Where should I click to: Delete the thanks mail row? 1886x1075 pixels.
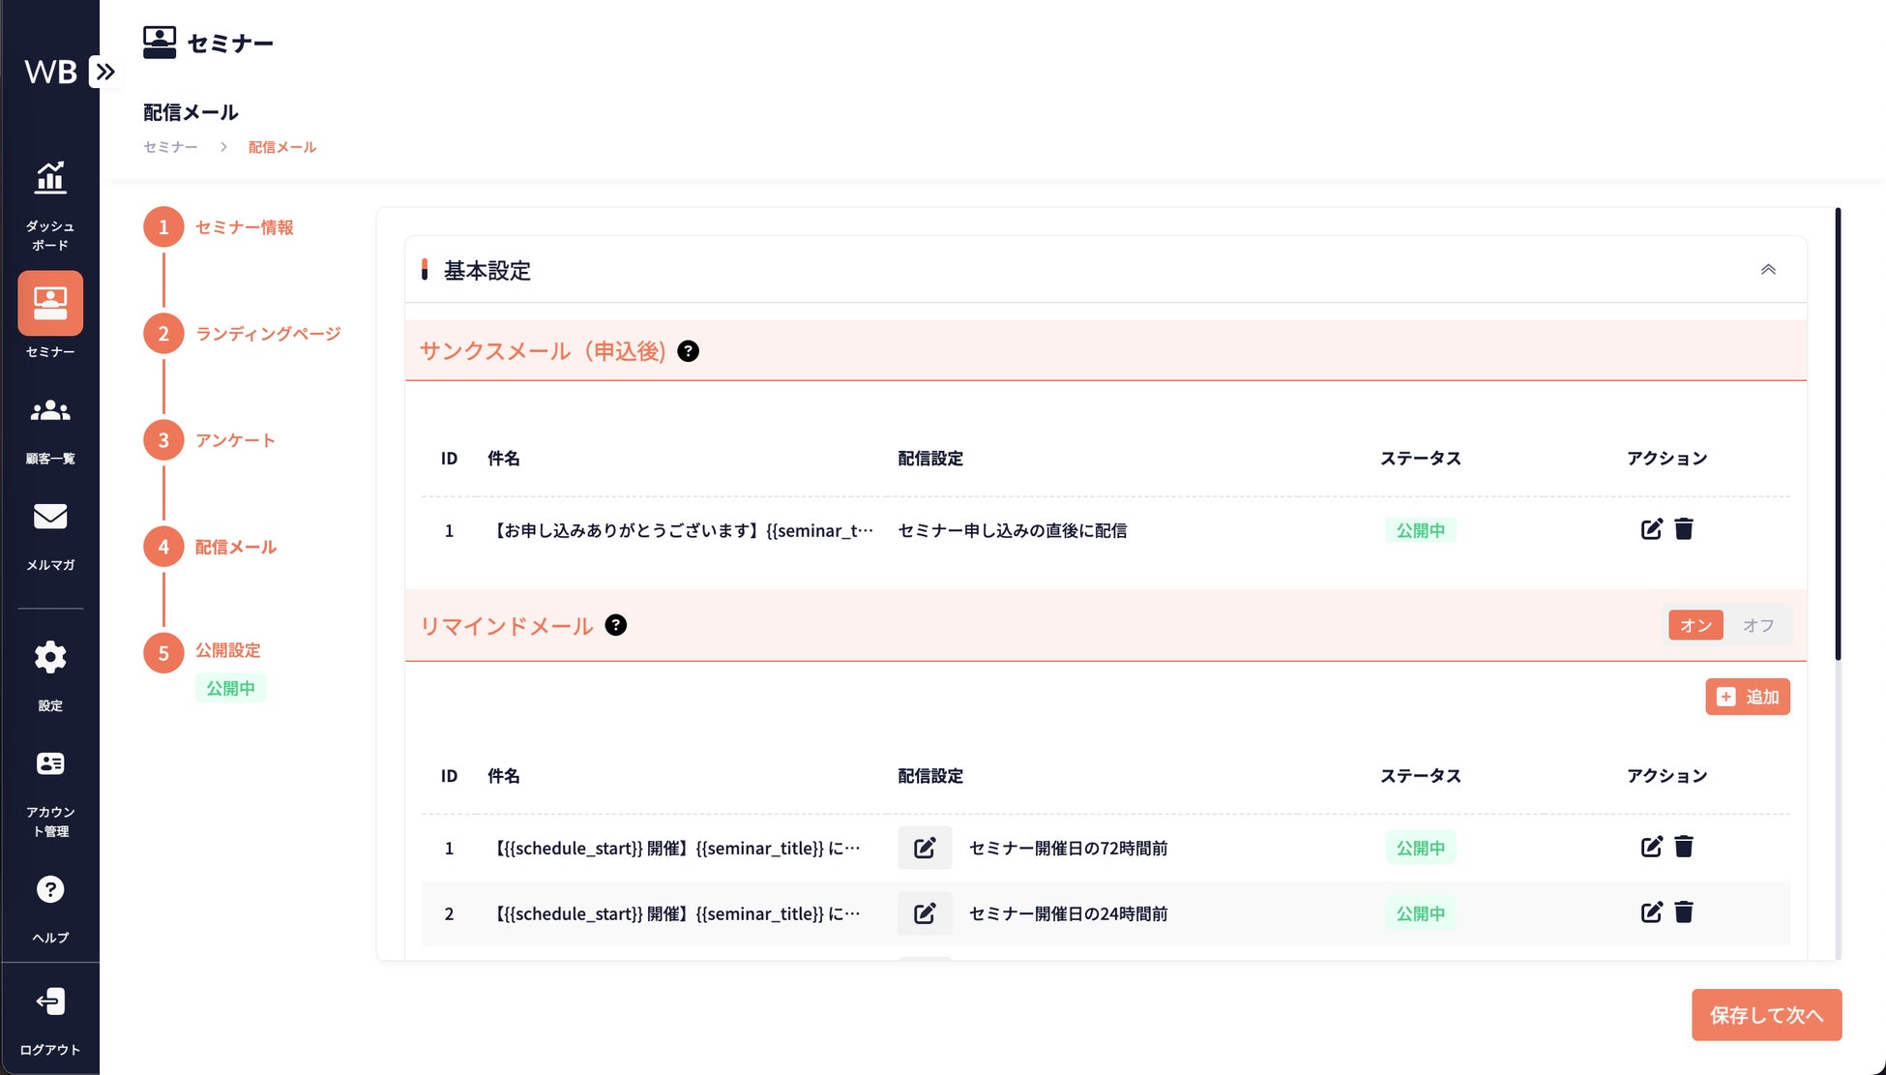pyautogui.click(x=1684, y=529)
